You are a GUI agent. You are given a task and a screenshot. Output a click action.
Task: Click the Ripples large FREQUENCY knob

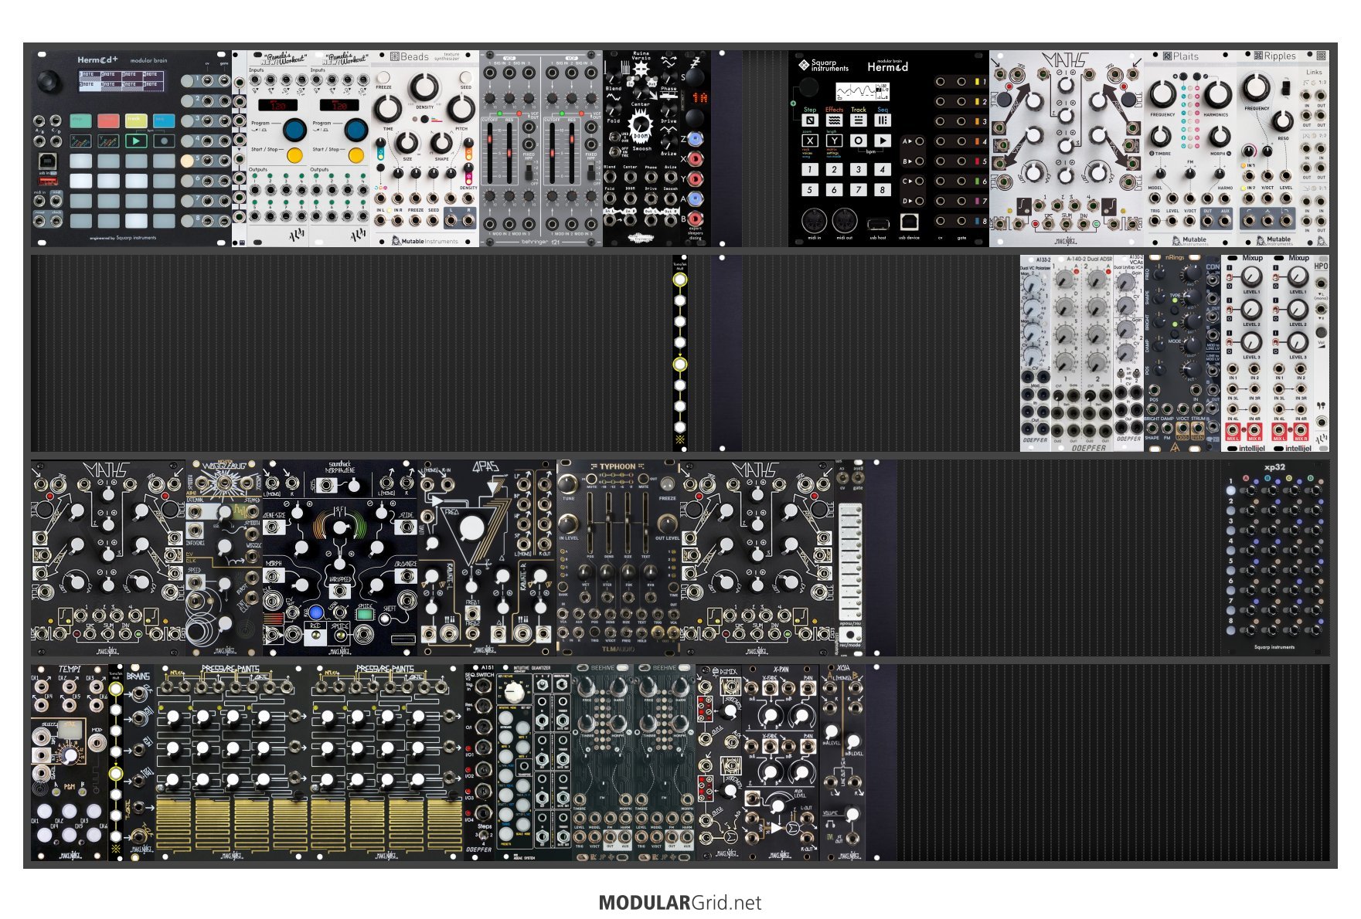click(1257, 87)
